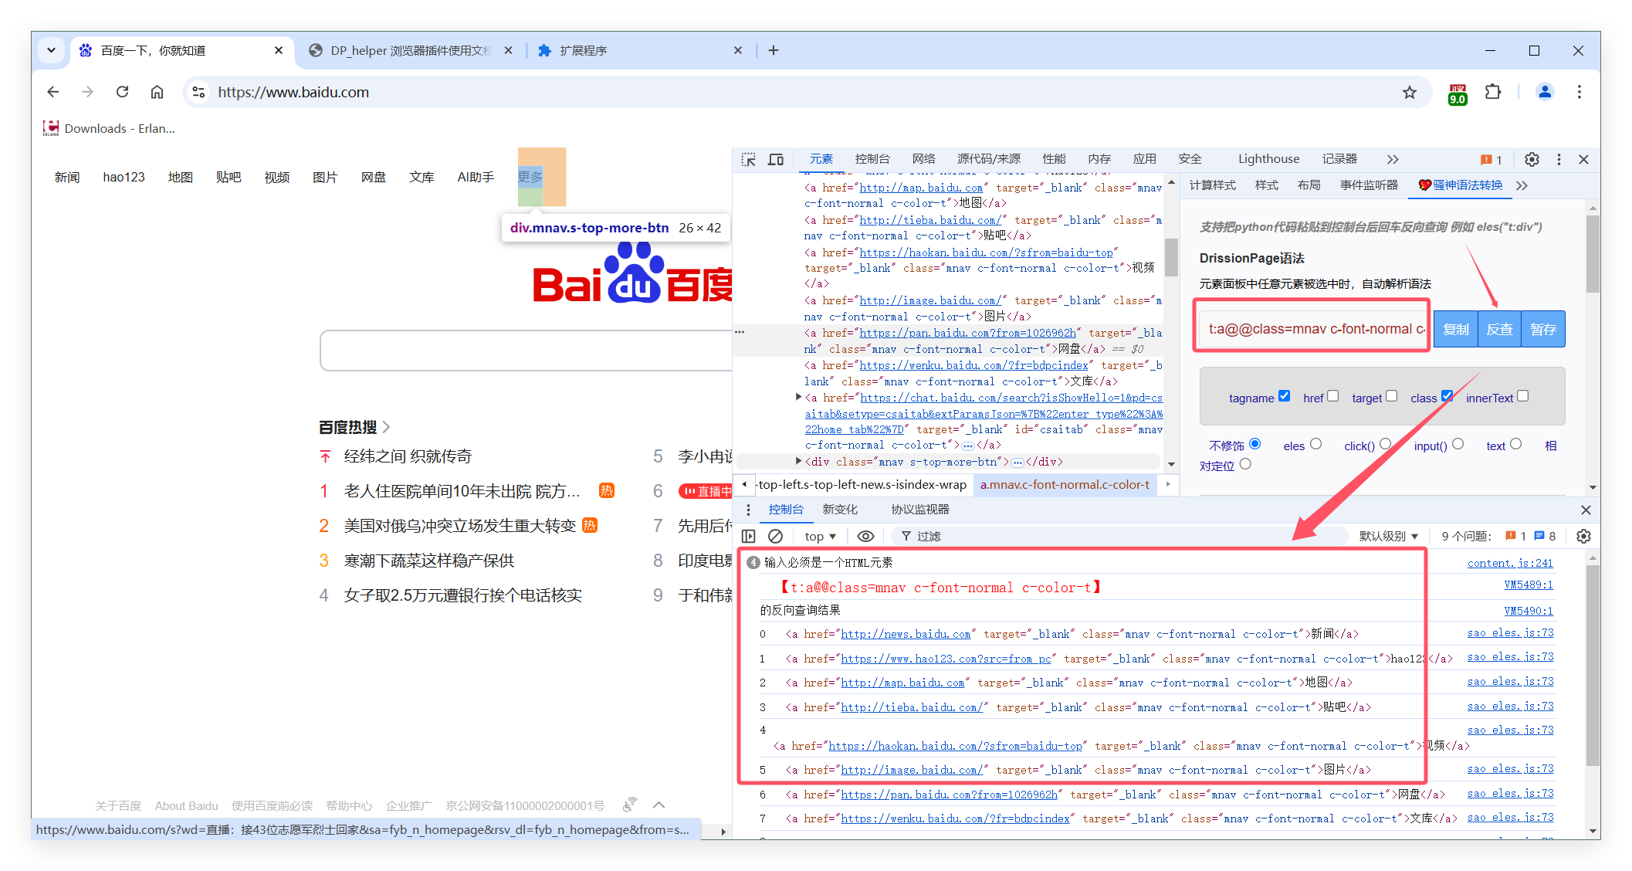Open the Chrome three-dot menu

click(1580, 92)
